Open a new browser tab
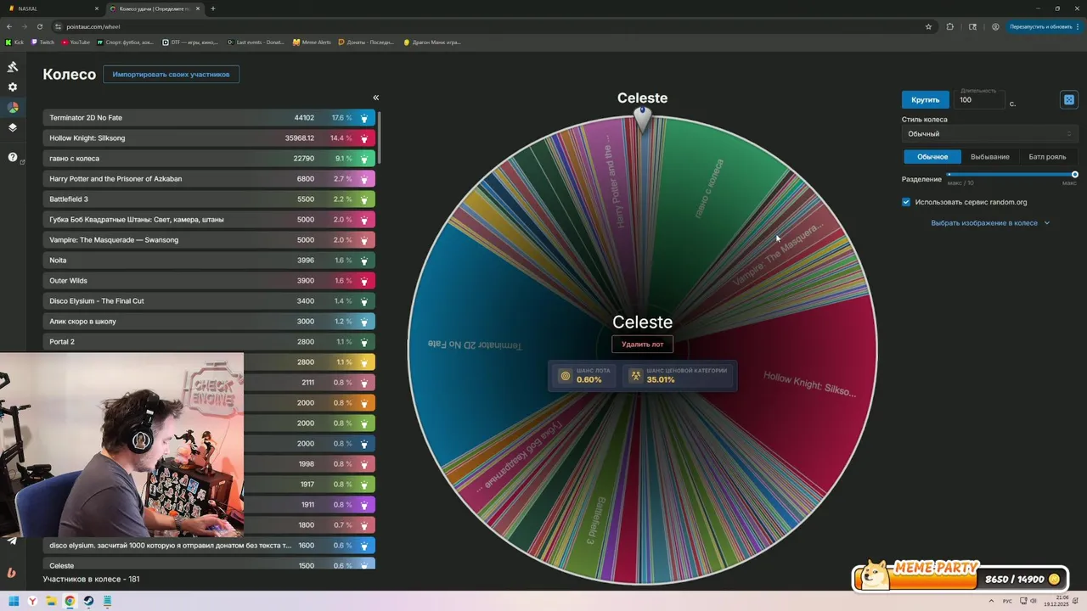The image size is (1087, 611). point(213,8)
